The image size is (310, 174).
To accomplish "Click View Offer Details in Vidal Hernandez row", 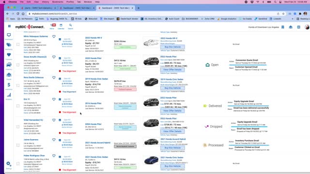I will 172,131.
